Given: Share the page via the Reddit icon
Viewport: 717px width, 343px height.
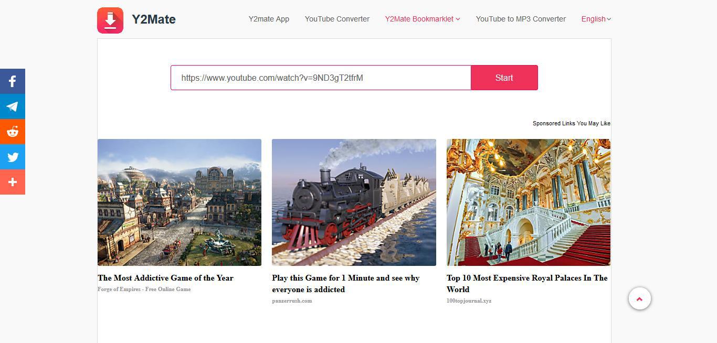Looking at the screenshot, I should tap(13, 132).
